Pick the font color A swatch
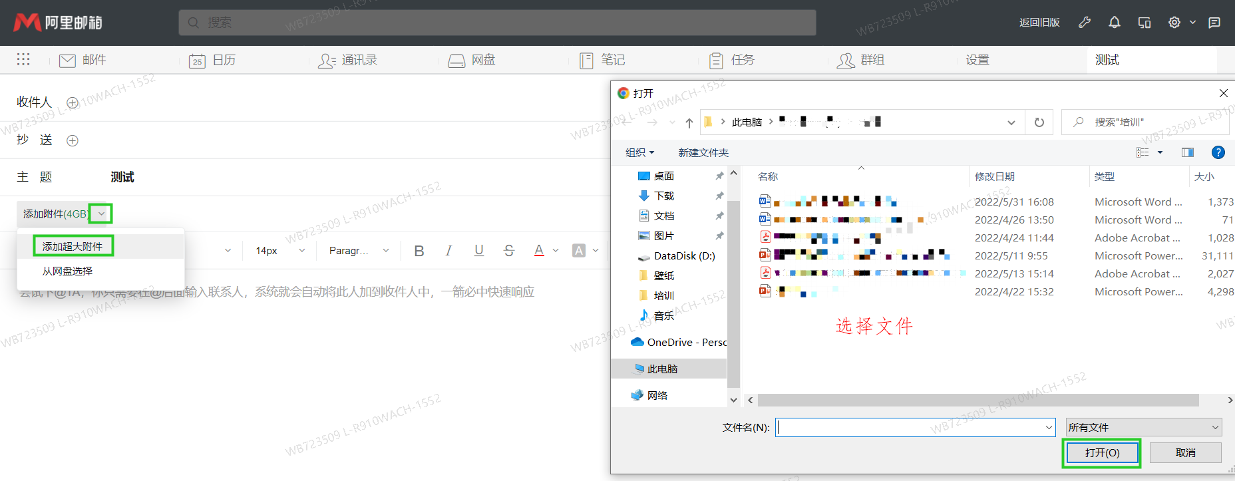The height and width of the screenshot is (481, 1235). (x=539, y=251)
